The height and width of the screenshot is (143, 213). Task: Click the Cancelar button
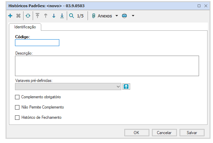(164, 132)
